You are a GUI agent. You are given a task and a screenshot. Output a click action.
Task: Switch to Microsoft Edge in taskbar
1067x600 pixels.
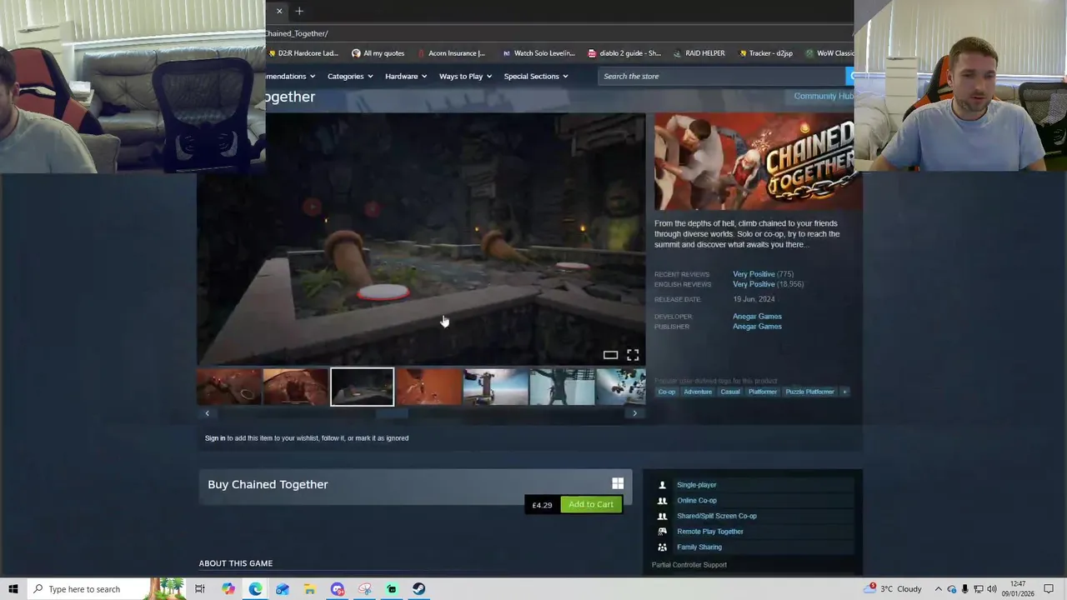pyautogui.click(x=255, y=589)
